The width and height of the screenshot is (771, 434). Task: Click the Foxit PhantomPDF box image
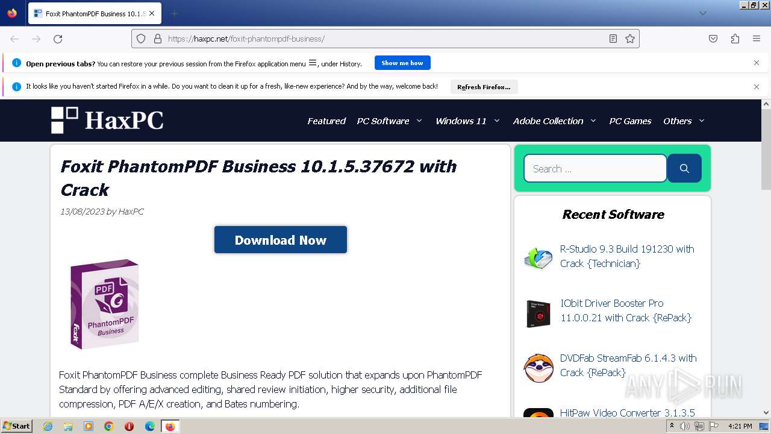[105, 304]
